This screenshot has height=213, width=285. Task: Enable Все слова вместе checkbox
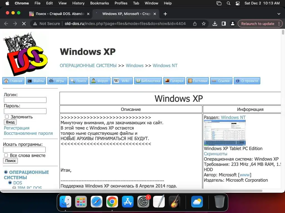click(x=6, y=155)
